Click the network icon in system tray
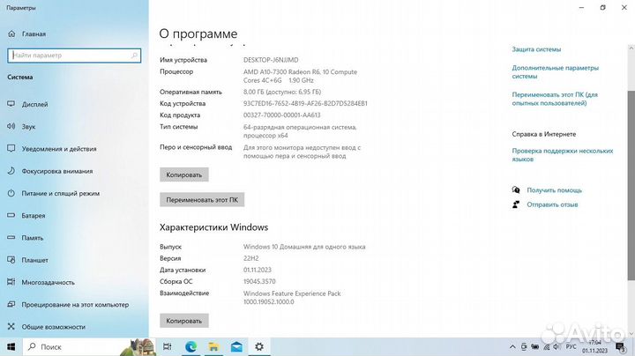Image resolution: width=635 pixels, height=356 pixels. [x=546, y=346]
